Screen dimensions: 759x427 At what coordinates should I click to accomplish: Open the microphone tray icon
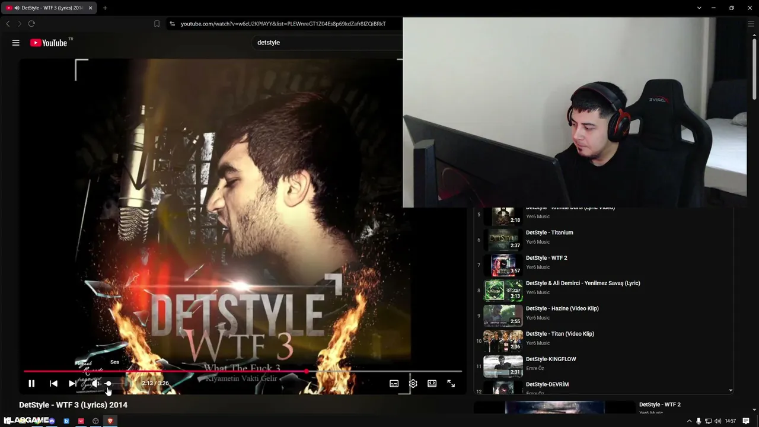(699, 421)
